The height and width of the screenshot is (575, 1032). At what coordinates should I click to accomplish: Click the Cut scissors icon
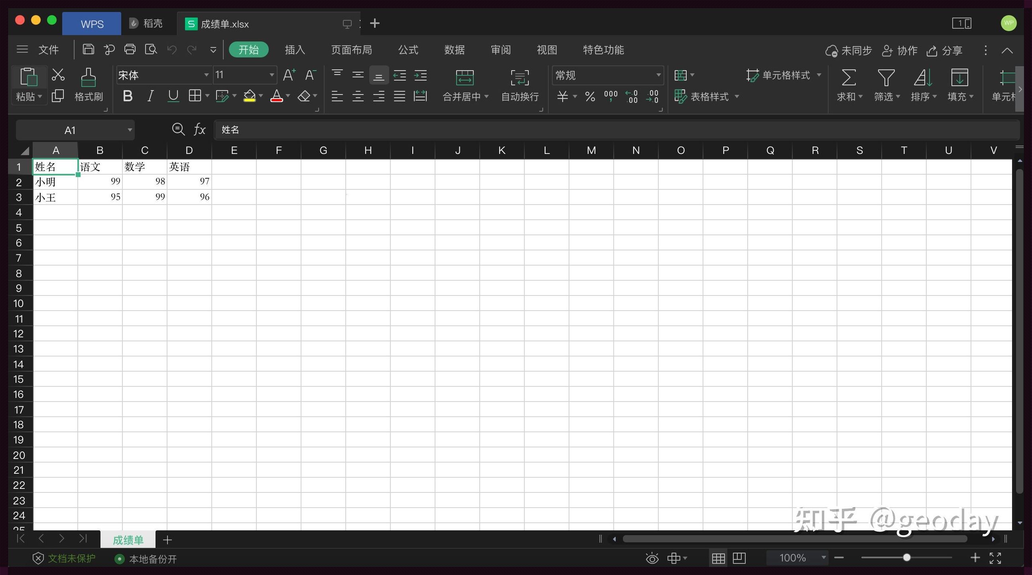(x=58, y=75)
